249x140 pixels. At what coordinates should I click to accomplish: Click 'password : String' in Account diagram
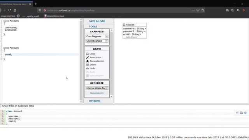pyautogui.click(x=133, y=31)
